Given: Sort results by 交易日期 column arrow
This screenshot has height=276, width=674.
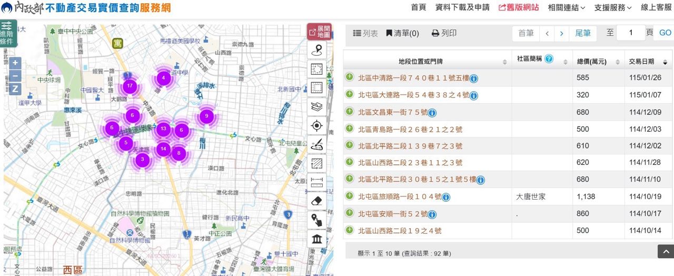Looking at the screenshot, I should 666,62.
